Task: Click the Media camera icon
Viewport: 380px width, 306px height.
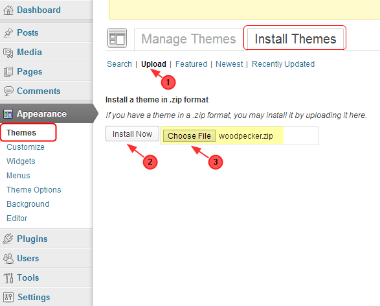Action: (8, 53)
